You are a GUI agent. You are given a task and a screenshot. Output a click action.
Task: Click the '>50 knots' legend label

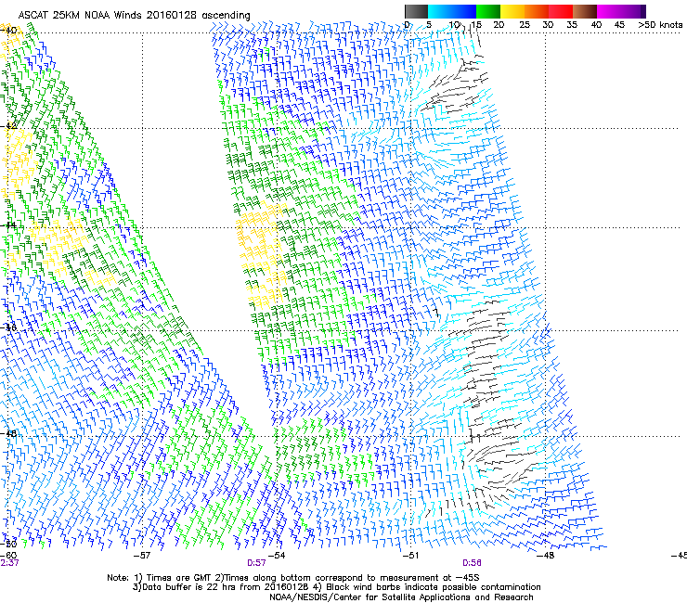[660, 25]
